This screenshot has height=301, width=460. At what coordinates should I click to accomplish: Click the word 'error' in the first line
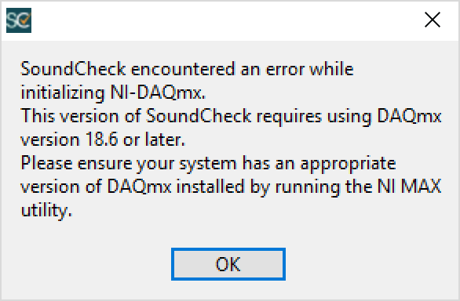pyautogui.click(x=285, y=70)
